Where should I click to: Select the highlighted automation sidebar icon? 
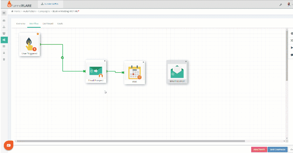(4, 40)
